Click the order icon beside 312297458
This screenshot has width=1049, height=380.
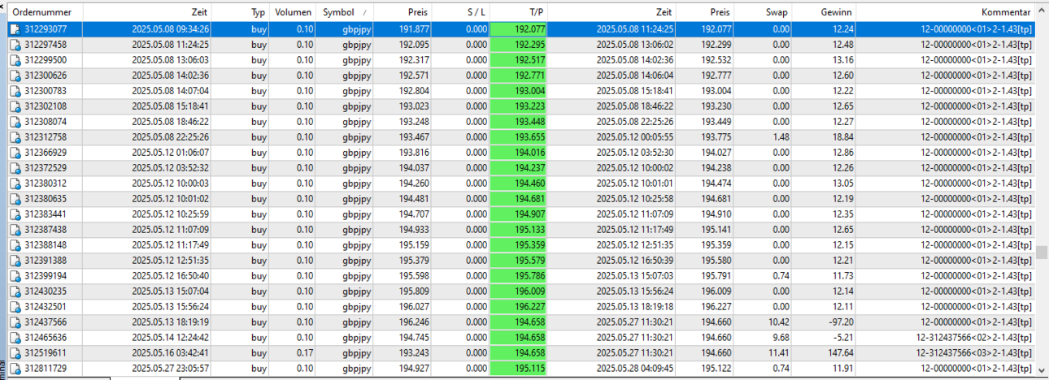pyautogui.click(x=15, y=44)
